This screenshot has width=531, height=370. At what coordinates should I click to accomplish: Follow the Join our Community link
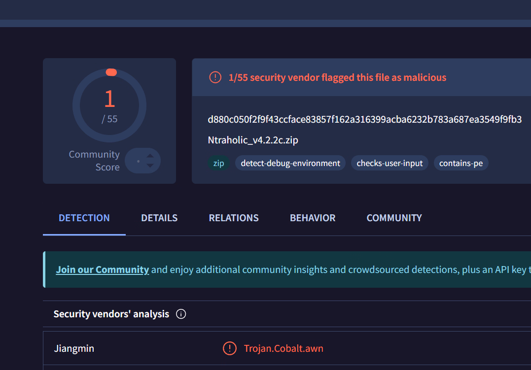point(103,269)
